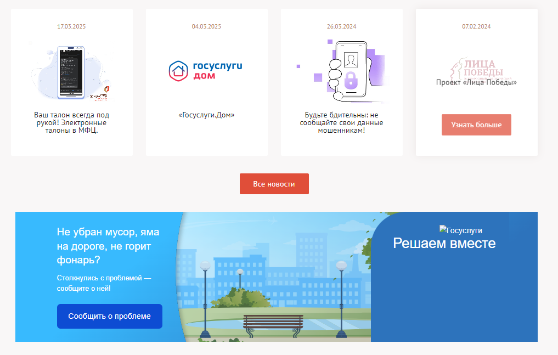Open the Все новости button

click(274, 184)
